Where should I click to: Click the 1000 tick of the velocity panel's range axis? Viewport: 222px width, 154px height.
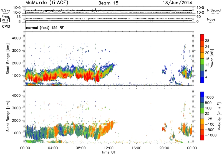point(16,133)
